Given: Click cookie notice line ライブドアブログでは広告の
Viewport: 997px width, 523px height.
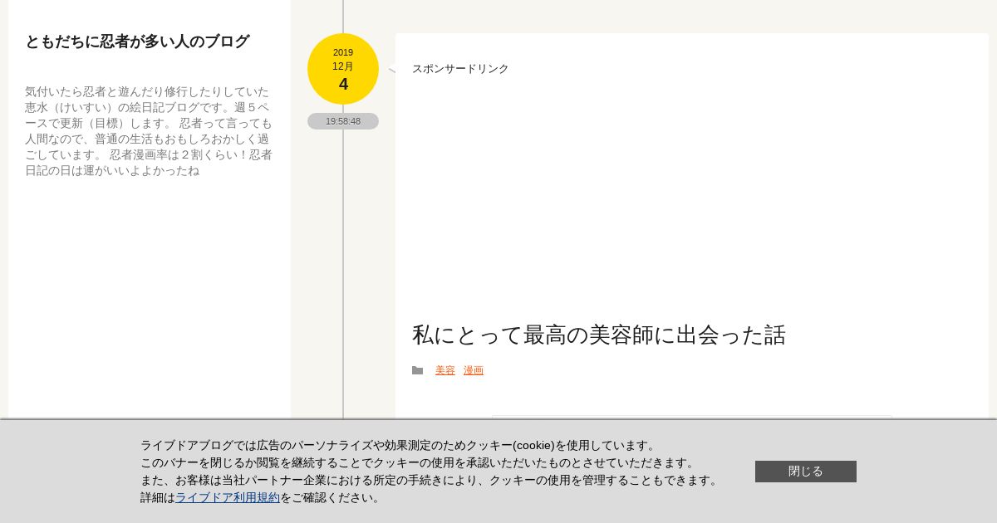Looking at the screenshot, I should [400, 445].
